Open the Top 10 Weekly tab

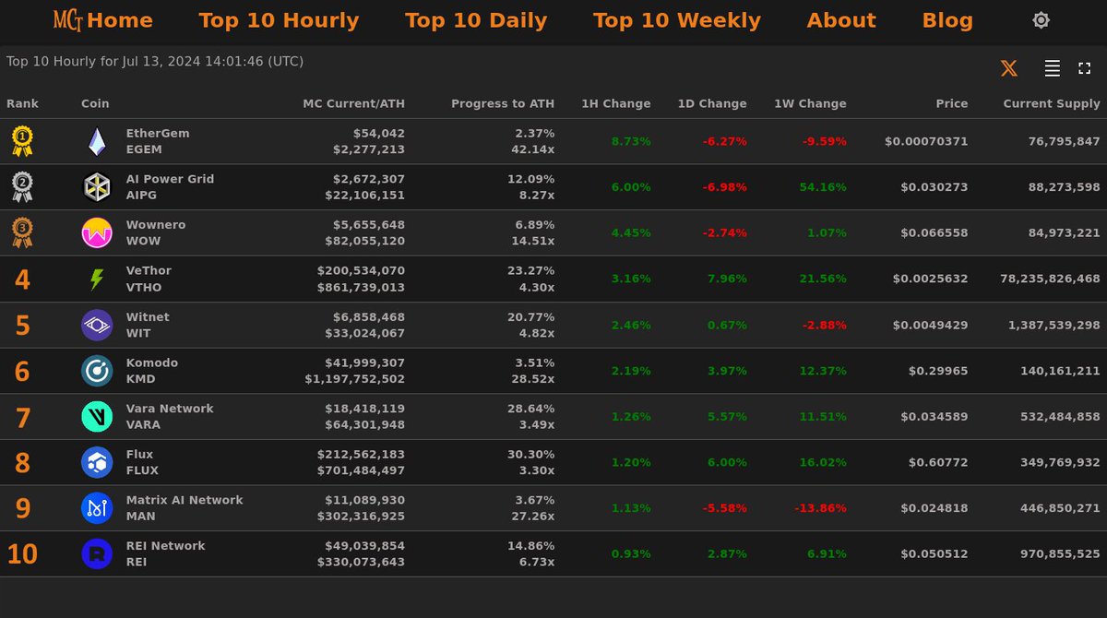677,20
